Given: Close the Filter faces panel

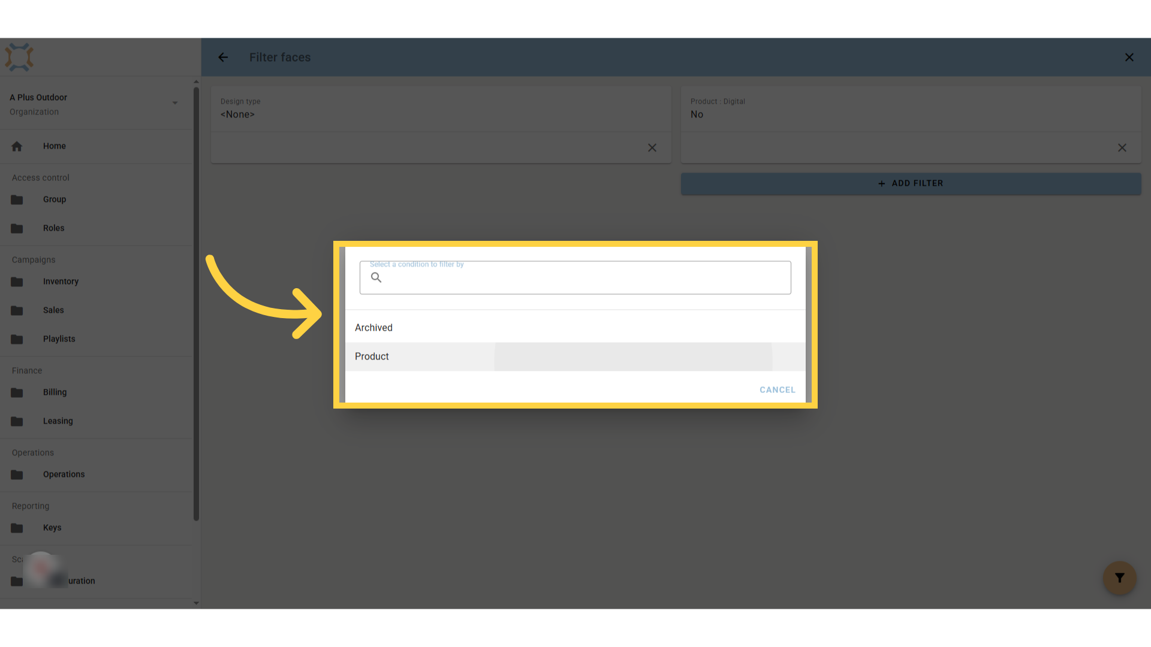Looking at the screenshot, I should [1129, 58].
